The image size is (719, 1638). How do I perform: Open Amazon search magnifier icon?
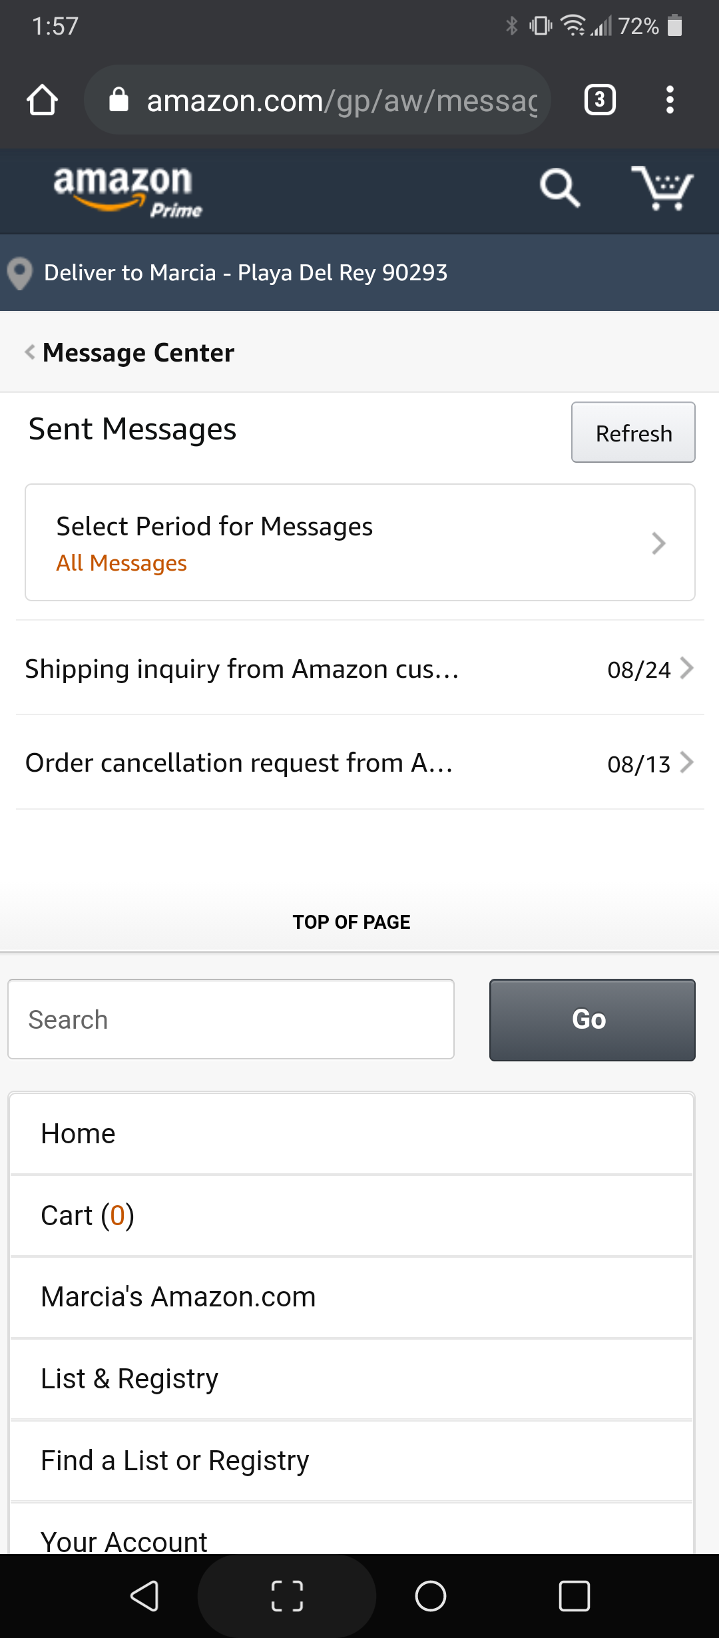pyautogui.click(x=559, y=188)
